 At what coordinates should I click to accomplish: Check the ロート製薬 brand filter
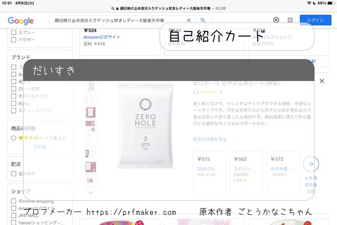coord(13,89)
